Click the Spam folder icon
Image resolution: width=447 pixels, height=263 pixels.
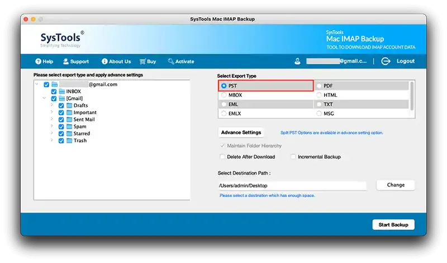(x=69, y=126)
